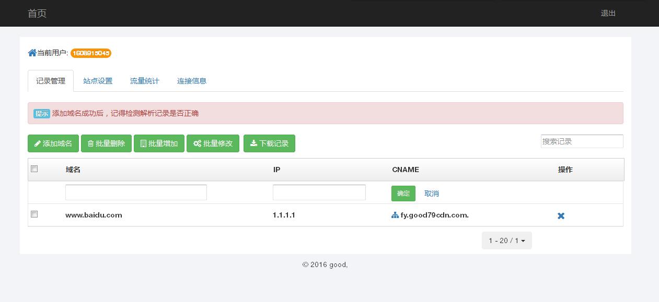Delete www.baidu.com using the blue X icon
The width and height of the screenshot is (659, 302).
tap(561, 215)
